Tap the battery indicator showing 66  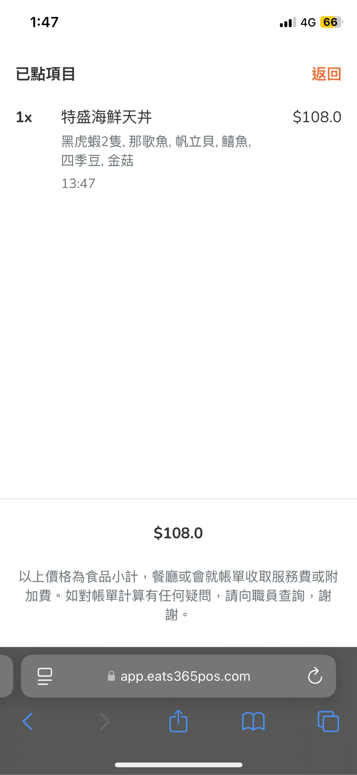point(332,22)
